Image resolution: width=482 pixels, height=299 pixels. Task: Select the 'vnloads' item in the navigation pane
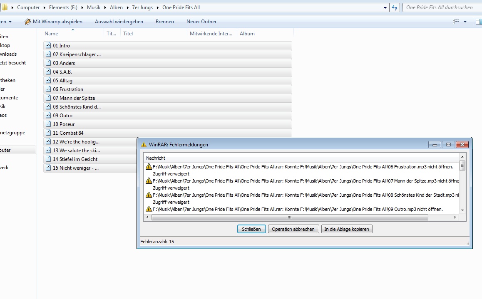[x=8, y=54]
